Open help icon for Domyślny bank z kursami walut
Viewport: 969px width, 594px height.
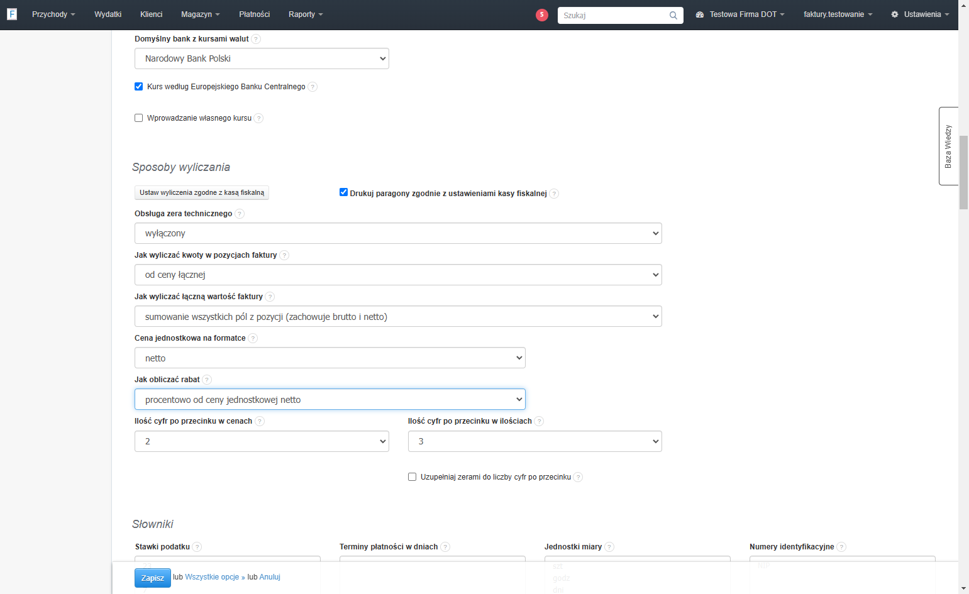256,39
